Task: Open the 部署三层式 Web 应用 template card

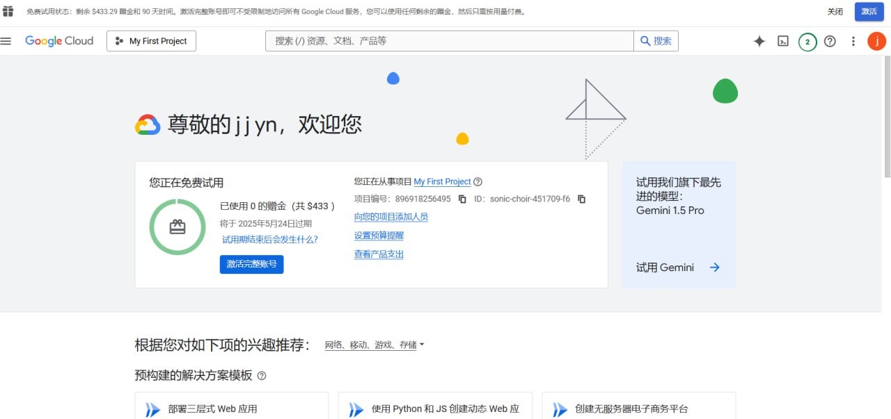Action: coord(231,406)
